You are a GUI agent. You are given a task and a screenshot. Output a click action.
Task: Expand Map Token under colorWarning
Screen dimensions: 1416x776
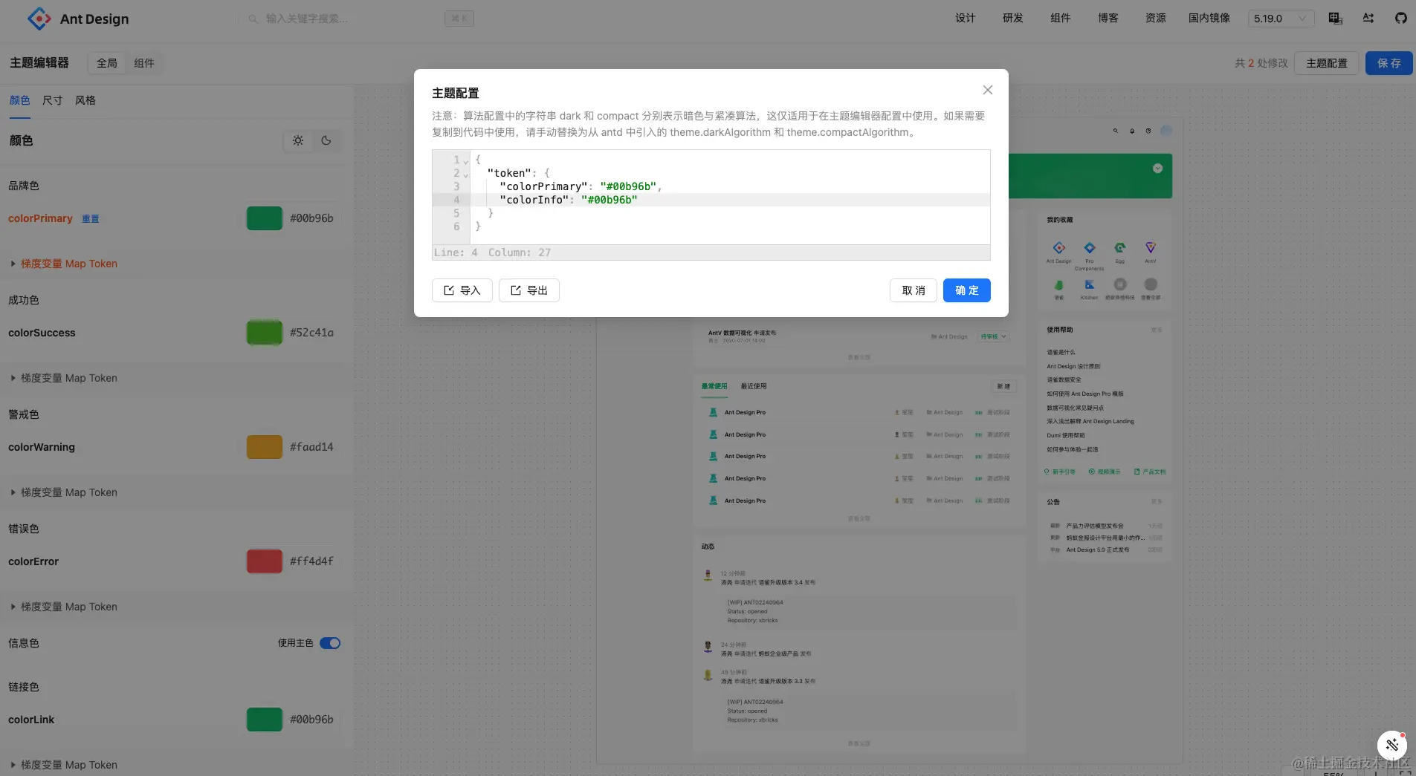tap(64, 492)
